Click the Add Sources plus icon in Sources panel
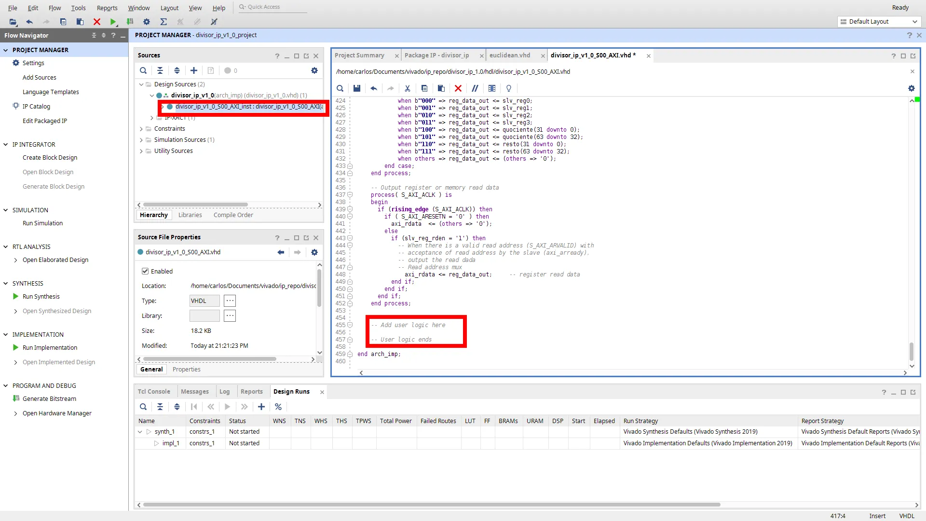This screenshot has width=926, height=521. pos(194,70)
